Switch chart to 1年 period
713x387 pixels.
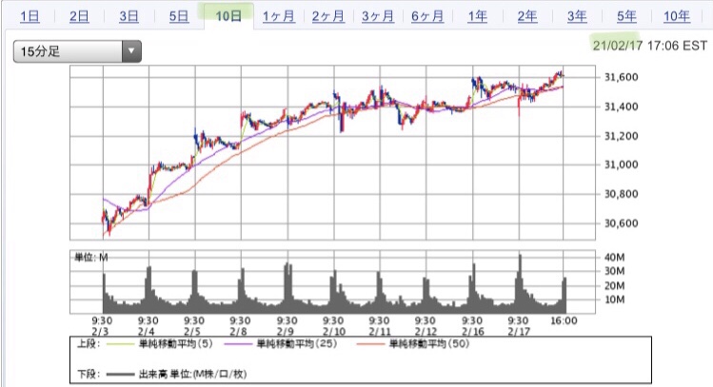point(478,17)
